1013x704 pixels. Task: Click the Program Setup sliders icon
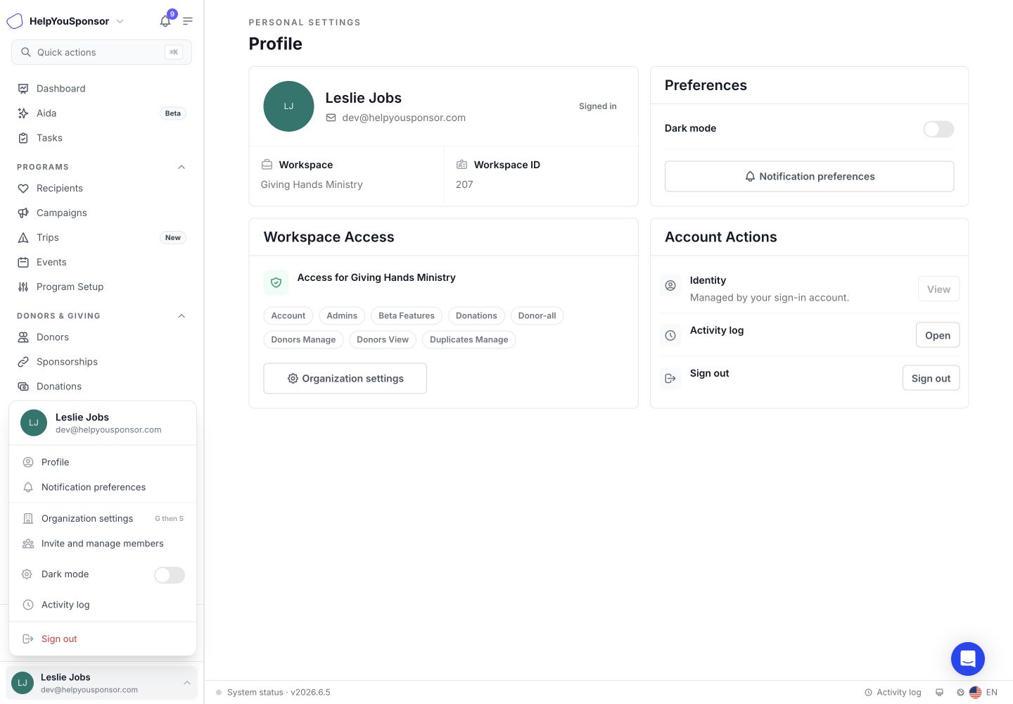23,287
